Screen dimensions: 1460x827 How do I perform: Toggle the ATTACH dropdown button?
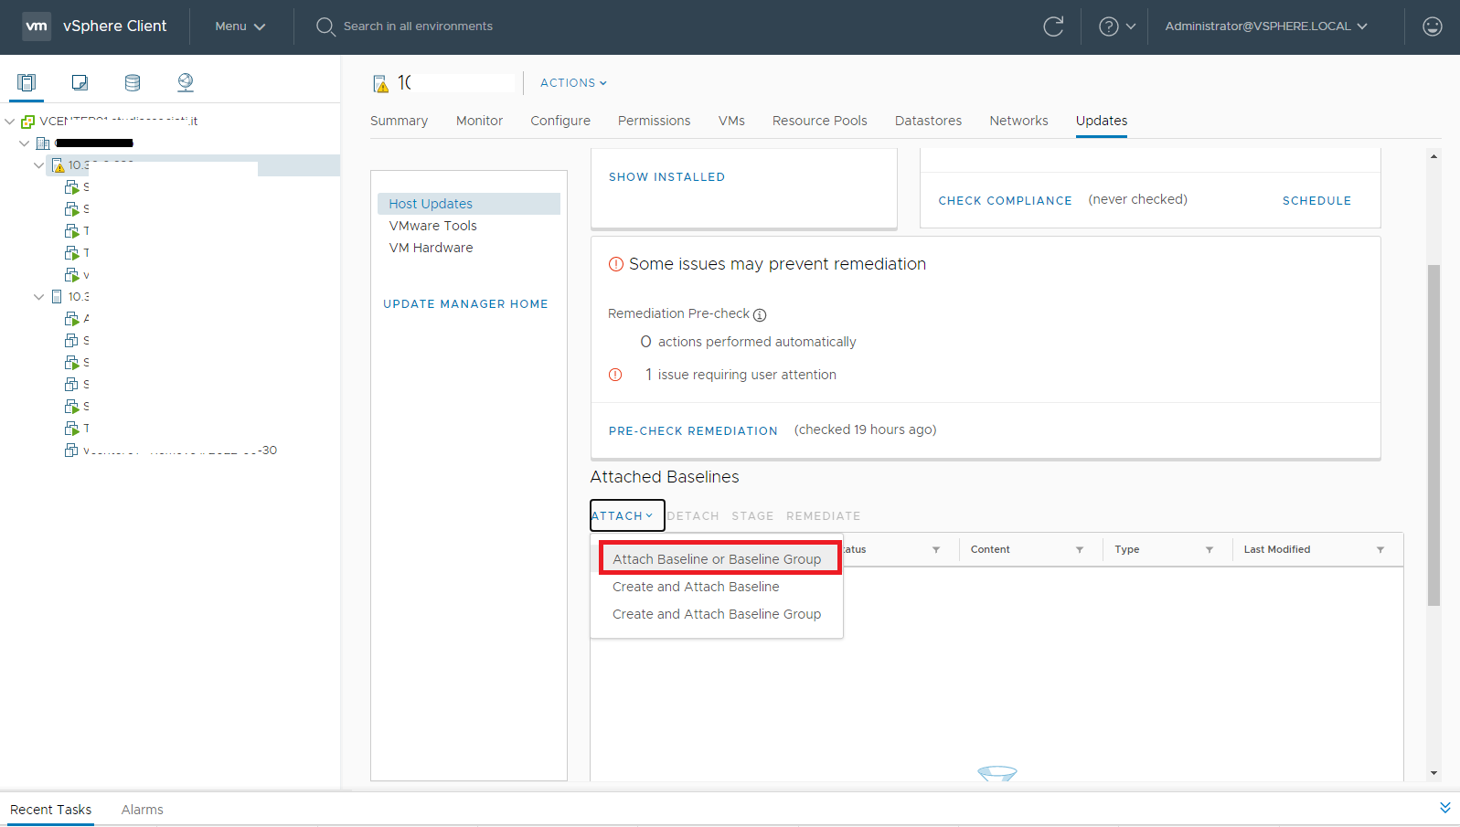(627, 516)
